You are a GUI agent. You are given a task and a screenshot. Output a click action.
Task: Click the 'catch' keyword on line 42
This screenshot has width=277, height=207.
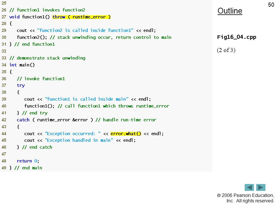(x=23, y=120)
